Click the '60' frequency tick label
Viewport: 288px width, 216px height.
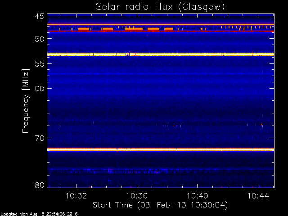pos(40,89)
